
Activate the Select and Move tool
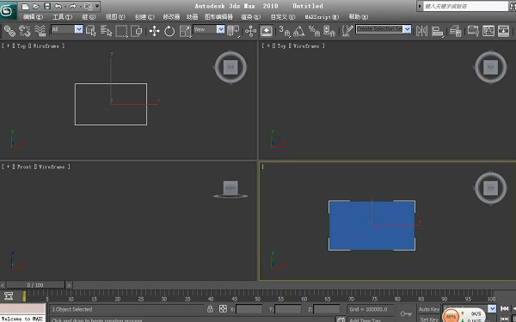pyautogui.click(x=154, y=31)
